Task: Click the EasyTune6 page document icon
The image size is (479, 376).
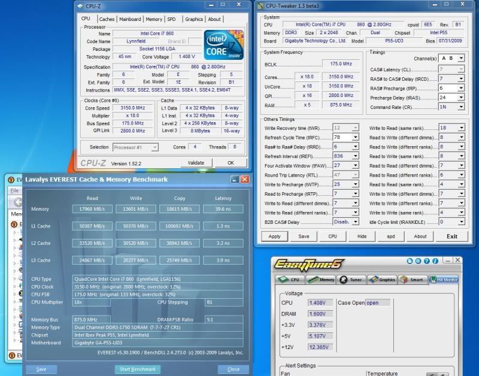Action: (410, 261)
